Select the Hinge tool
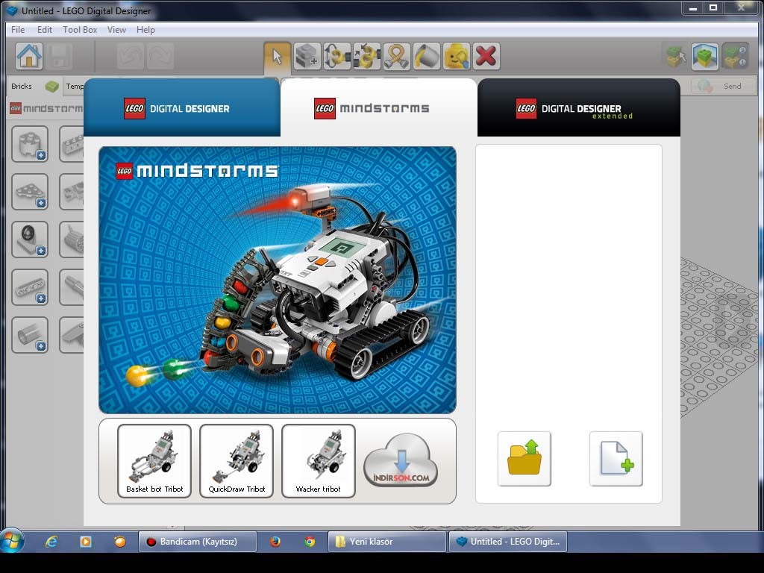 (337, 57)
